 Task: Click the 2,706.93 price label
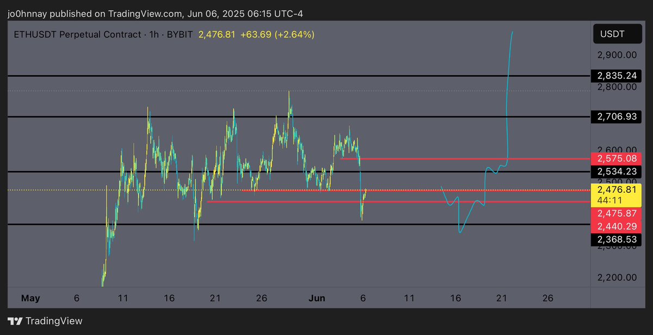615,117
